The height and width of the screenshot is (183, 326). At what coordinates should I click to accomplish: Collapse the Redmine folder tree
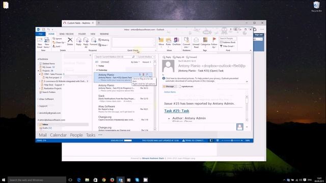click(x=38, y=59)
